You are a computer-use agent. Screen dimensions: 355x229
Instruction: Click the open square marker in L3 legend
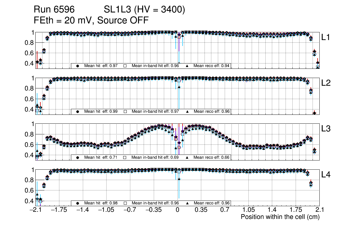pos(125,157)
